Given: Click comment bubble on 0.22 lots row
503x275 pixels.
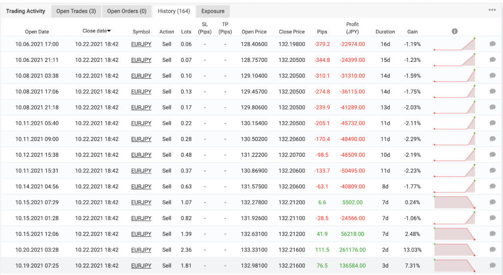Looking at the screenshot, I should [x=492, y=123].
